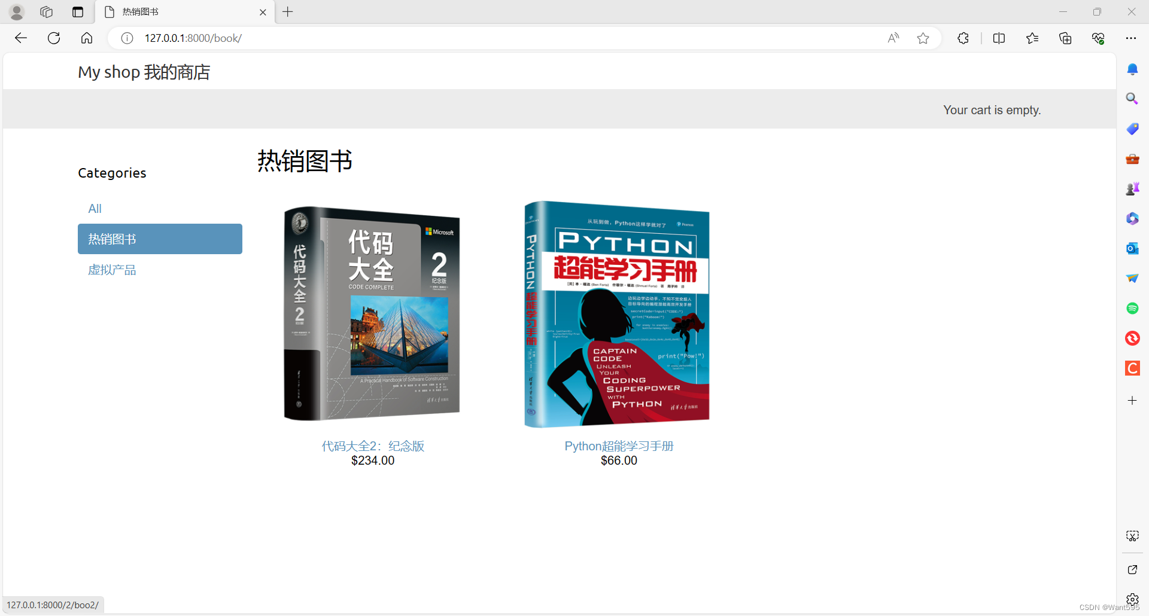Screen dimensions: 1149x616
Task: Activate Read Aloud icon in address bar
Action: [x=893, y=38]
